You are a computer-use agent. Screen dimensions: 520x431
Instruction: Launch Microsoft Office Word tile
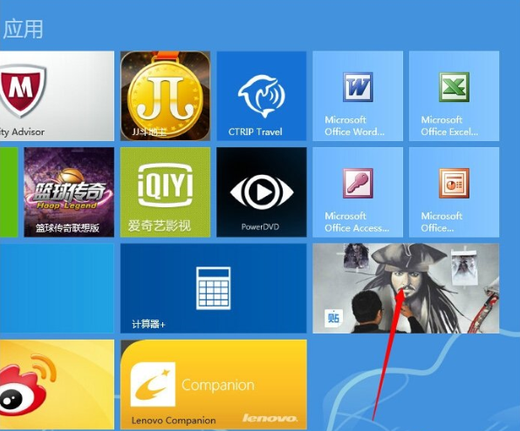tap(358, 96)
